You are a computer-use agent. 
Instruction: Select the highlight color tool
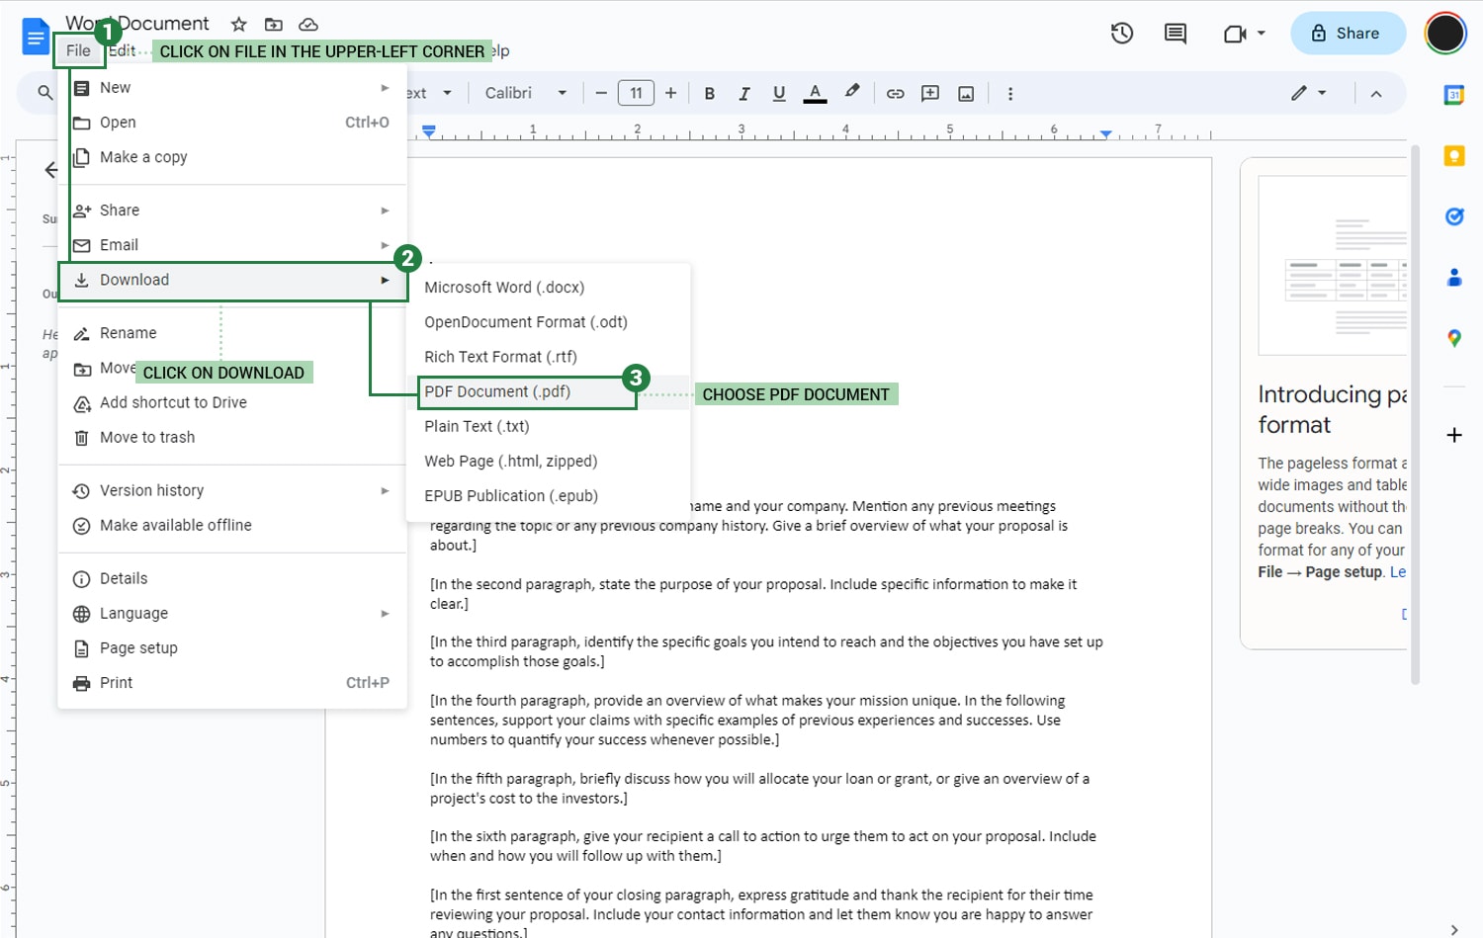[x=852, y=93]
